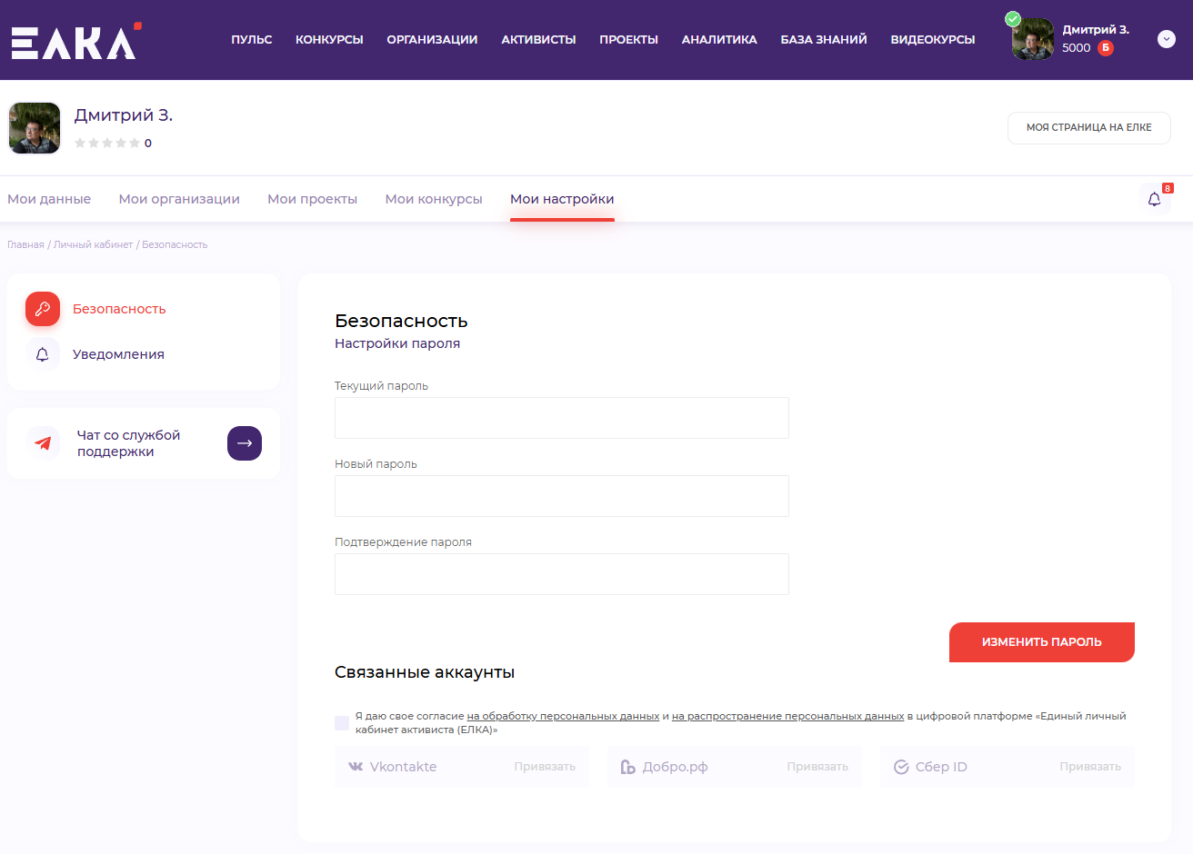The width and height of the screenshot is (1193, 854).
Task: Open the personal data processing consent link
Action: 563,716
